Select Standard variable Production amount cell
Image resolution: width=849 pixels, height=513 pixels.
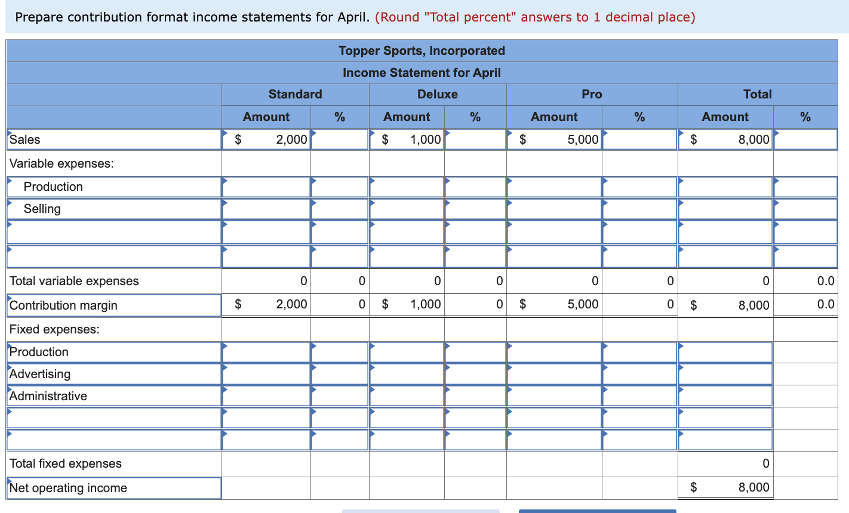click(x=266, y=187)
